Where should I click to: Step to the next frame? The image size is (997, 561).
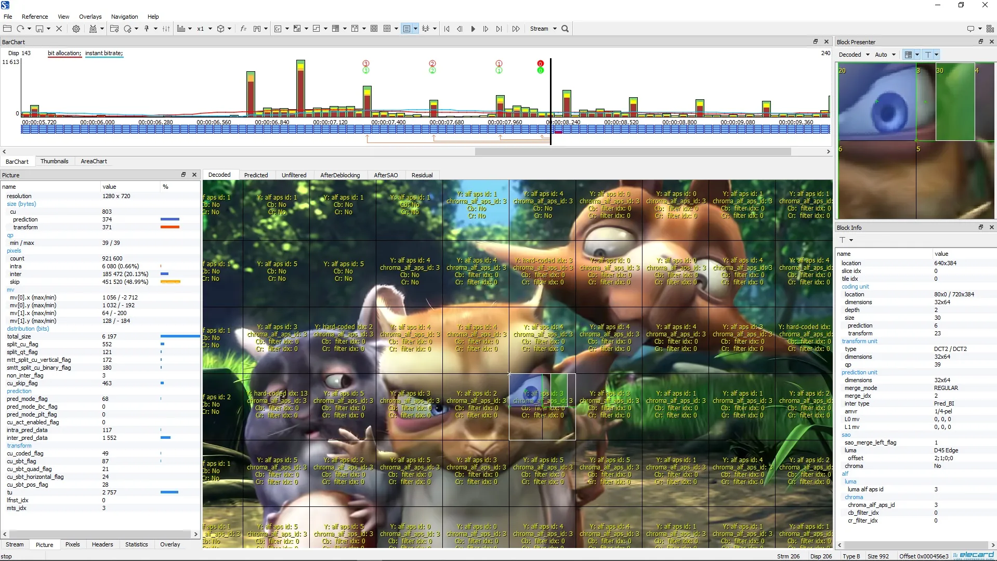pyautogui.click(x=486, y=29)
